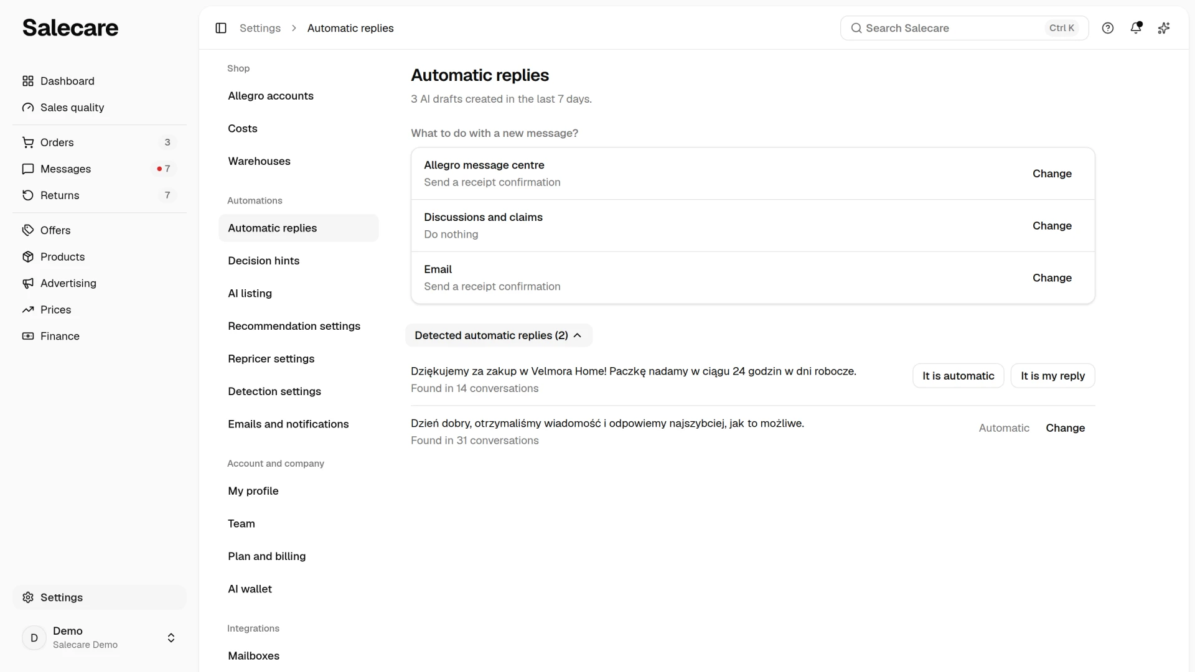Mark reply as It is my reply
Image resolution: width=1195 pixels, height=672 pixels.
1052,376
